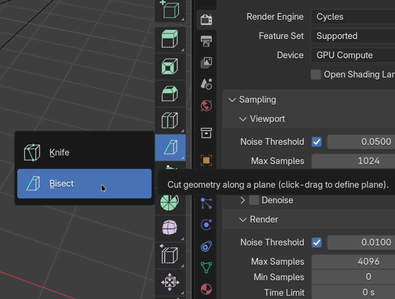Open the Render Engine dropdown
Image resolution: width=395 pixels, height=299 pixels.
353,17
